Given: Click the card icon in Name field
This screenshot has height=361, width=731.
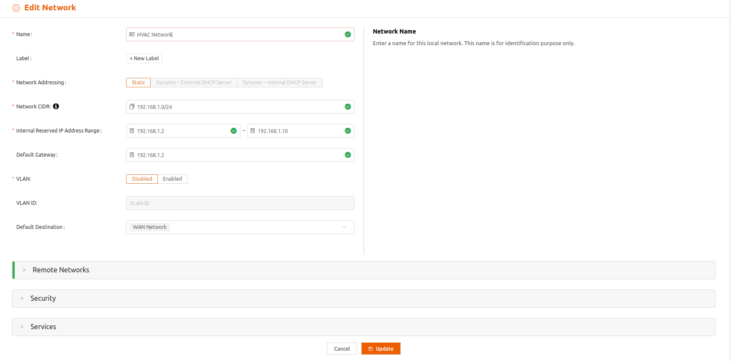Looking at the screenshot, I should [x=132, y=34].
